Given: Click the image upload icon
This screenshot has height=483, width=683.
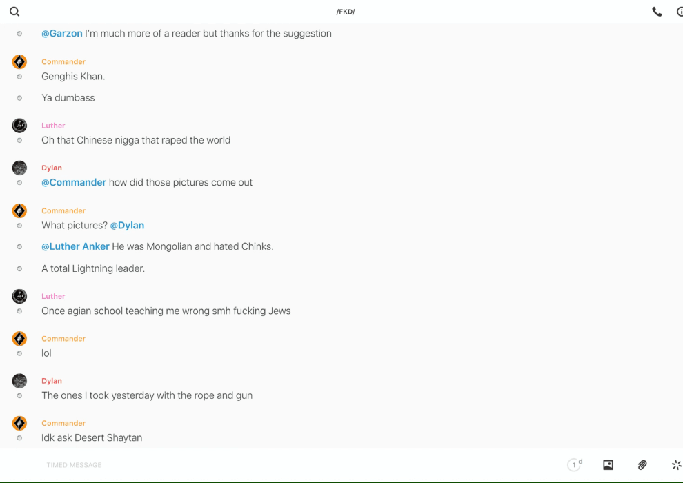Looking at the screenshot, I should (608, 465).
